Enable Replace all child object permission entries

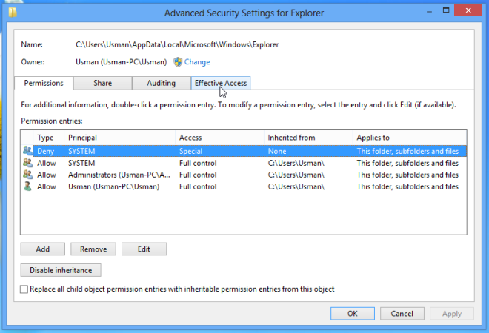click(24, 289)
